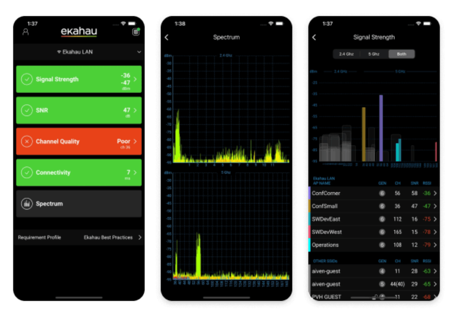Tap RSSI value -65 of aiven-guest
This screenshot has height=317, width=453.
click(427, 284)
